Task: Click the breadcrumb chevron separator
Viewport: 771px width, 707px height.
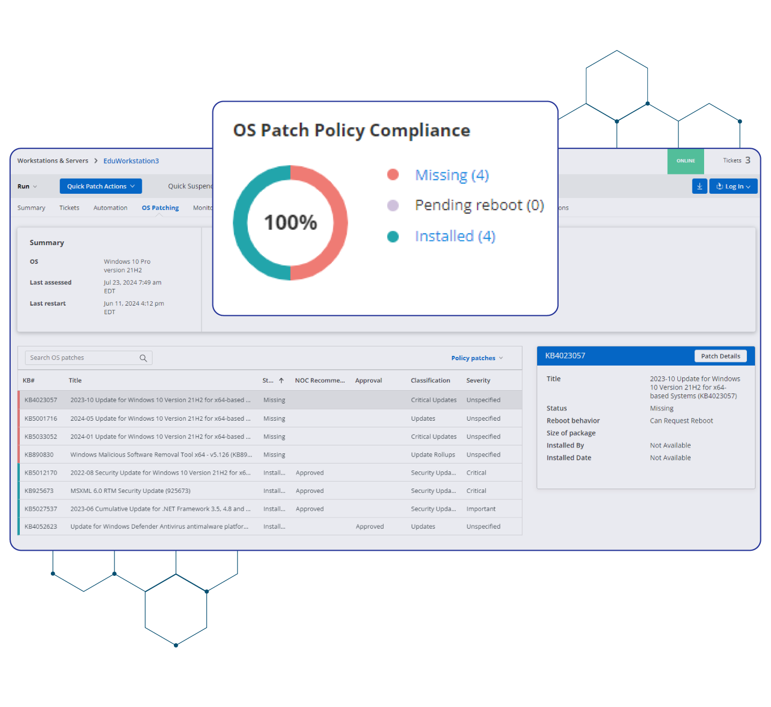Action: point(96,161)
